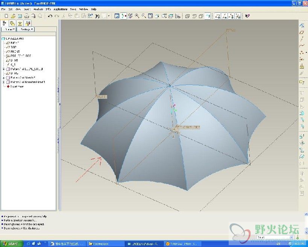Switch to Folder Browser navigator tab

click(x=12, y=23)
